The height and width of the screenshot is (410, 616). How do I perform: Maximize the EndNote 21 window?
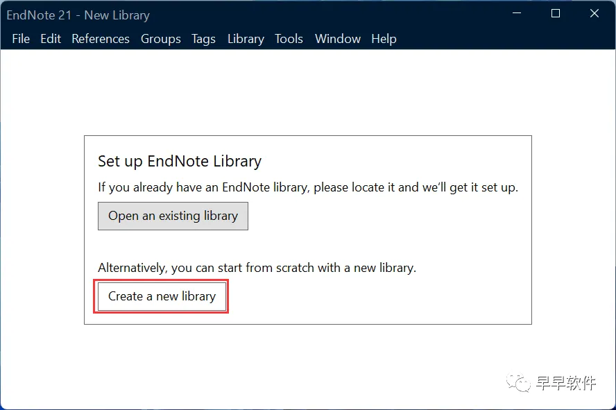(x=556, y=13)
